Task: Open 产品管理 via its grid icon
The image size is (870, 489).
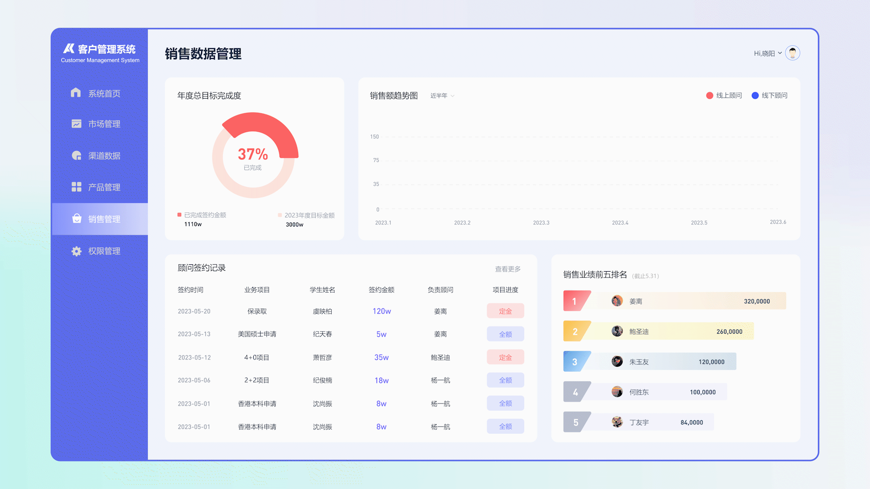Action: [x=76, y=187]
